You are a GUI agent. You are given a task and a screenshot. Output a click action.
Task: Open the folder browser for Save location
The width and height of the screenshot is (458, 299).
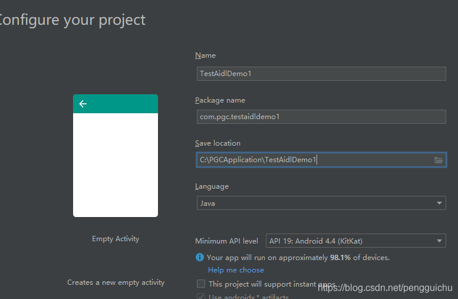tap(438, 160)
